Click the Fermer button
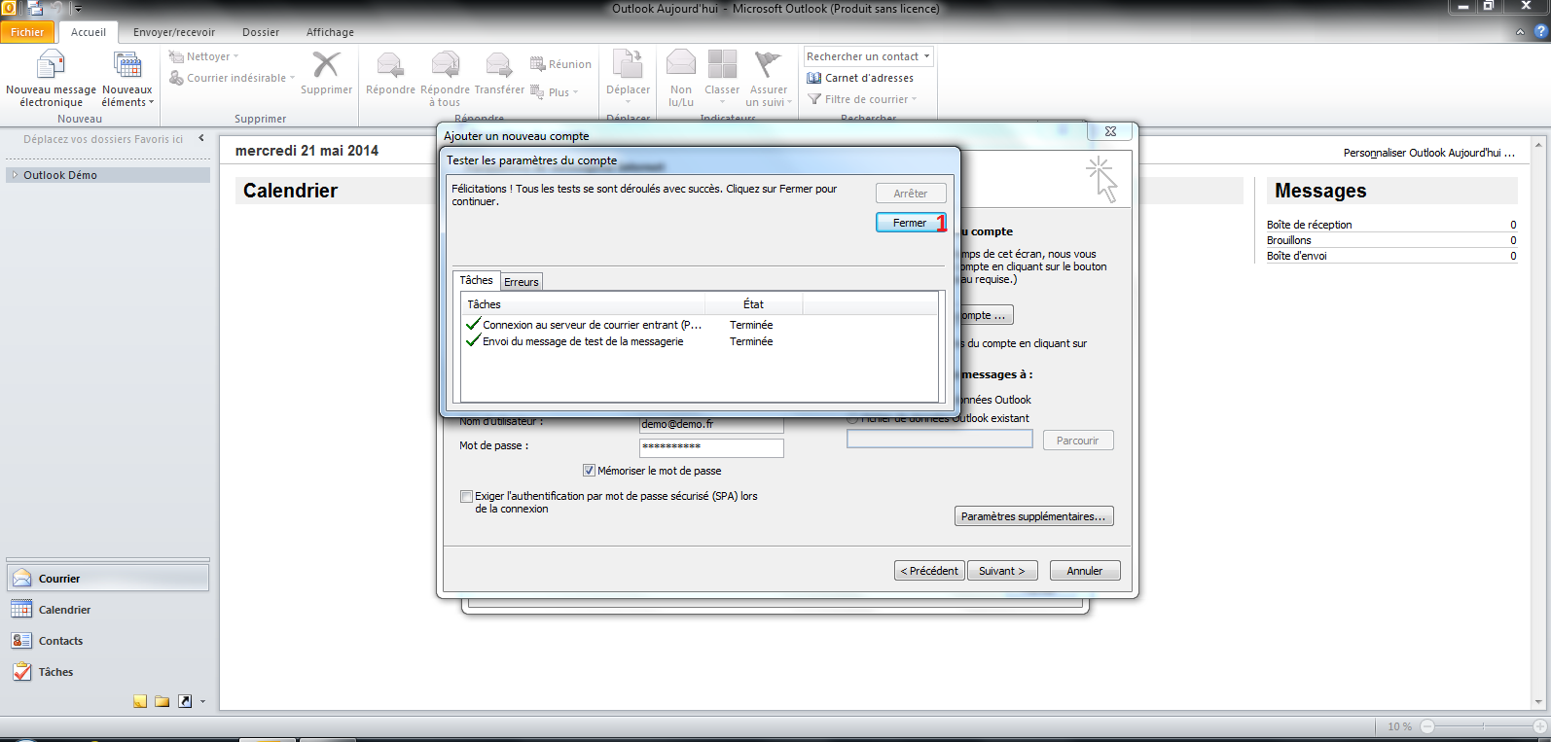 tap(910, 223)
